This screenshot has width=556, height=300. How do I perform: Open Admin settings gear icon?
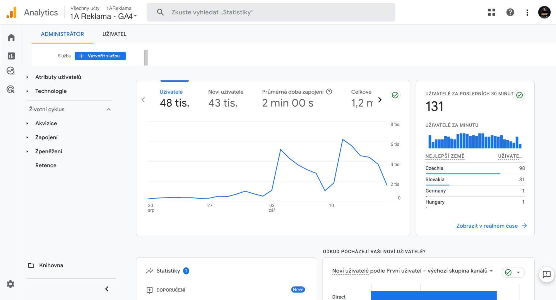coord(11,284)
